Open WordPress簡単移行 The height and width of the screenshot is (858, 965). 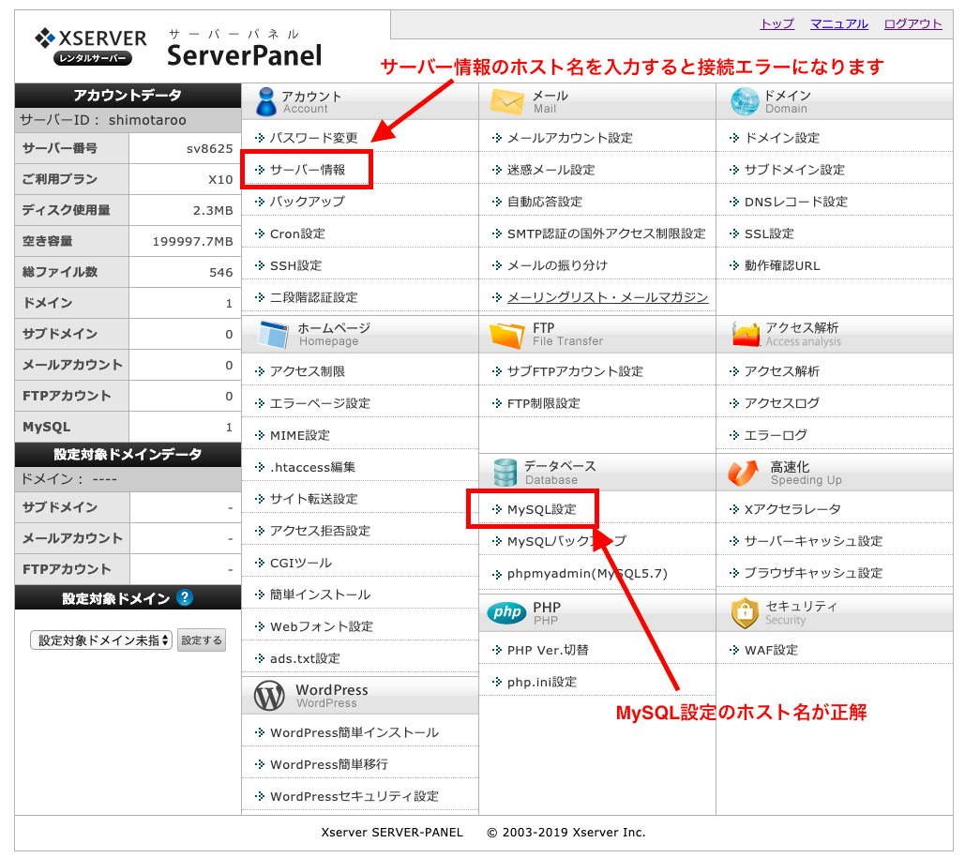328,764
